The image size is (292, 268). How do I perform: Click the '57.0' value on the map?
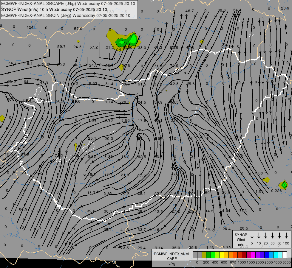(x=78, y=29)
